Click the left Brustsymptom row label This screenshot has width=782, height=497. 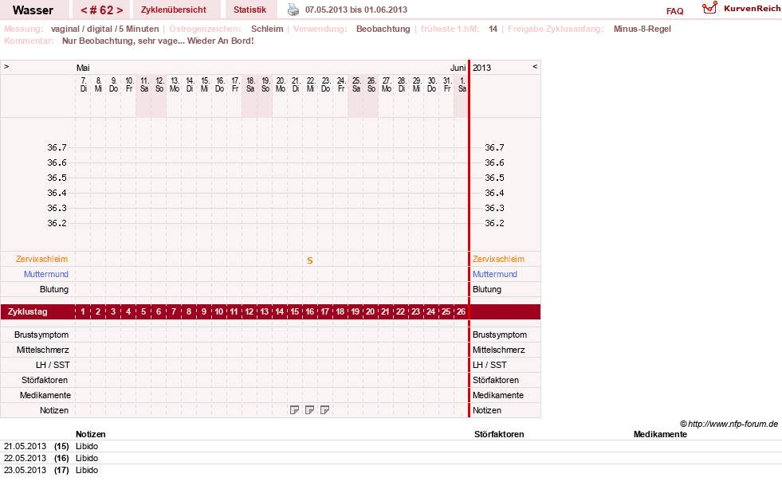(x=41, y=335)
